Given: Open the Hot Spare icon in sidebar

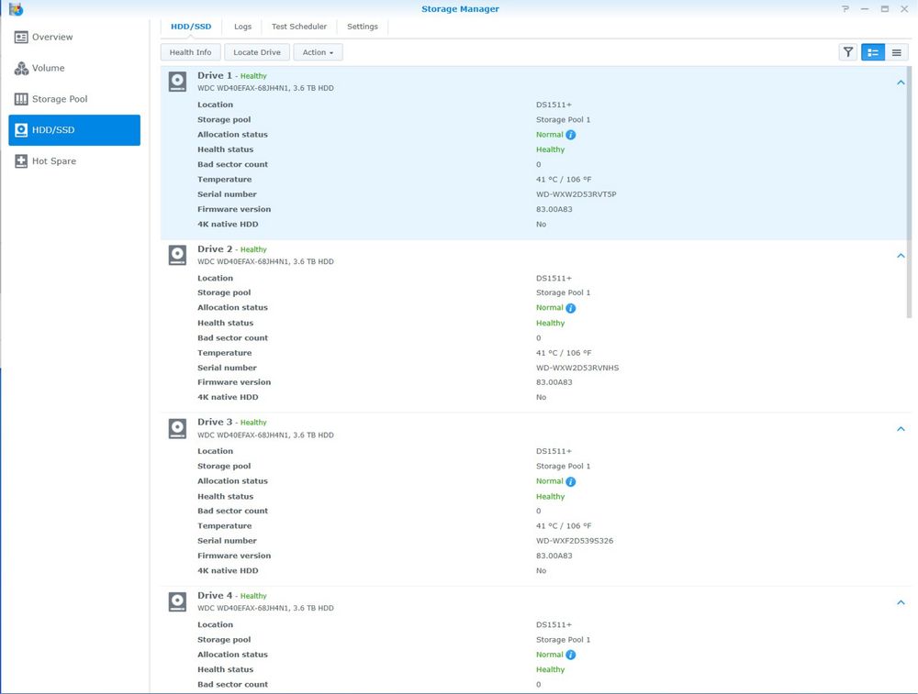Looking at the screenshot, I should point(21,161).
